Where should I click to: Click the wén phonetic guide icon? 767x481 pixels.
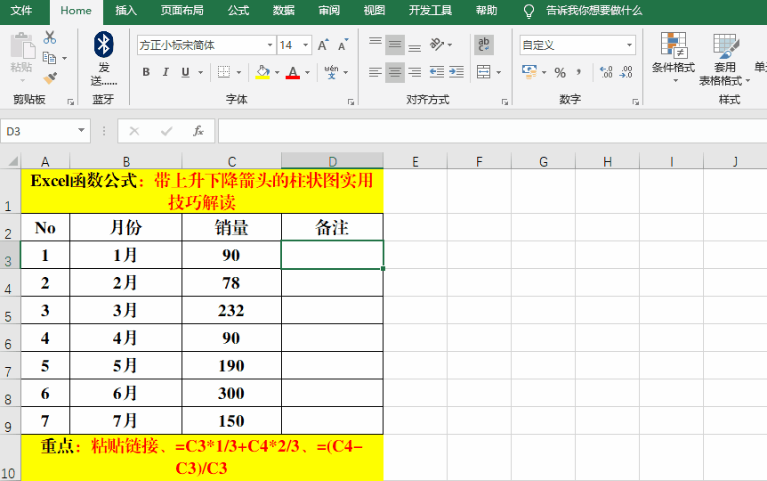point(331,72)
